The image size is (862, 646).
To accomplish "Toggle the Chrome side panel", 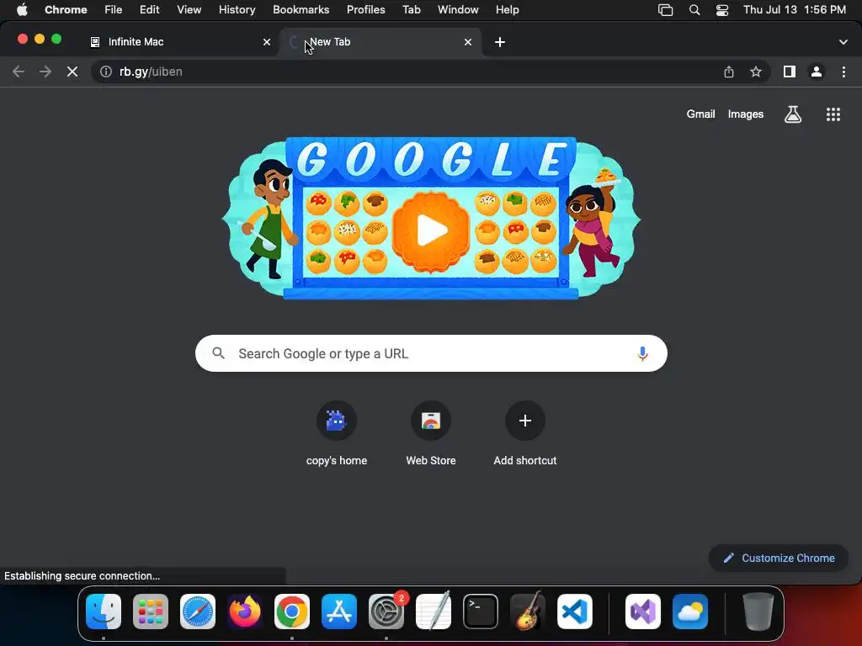I will click(790, 72).
